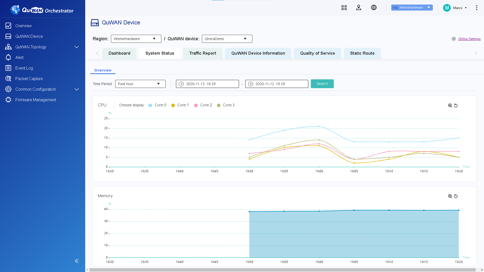Open the vertical three-dot more menu
484x272 pixels.
[476, 8]
